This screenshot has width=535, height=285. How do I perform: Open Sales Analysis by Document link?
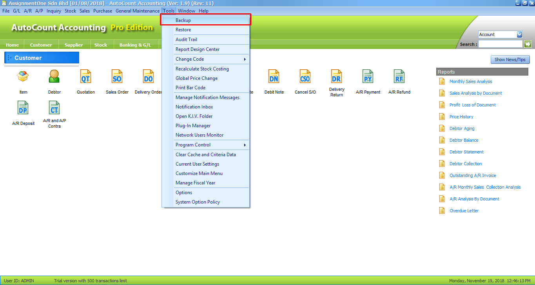476,93
